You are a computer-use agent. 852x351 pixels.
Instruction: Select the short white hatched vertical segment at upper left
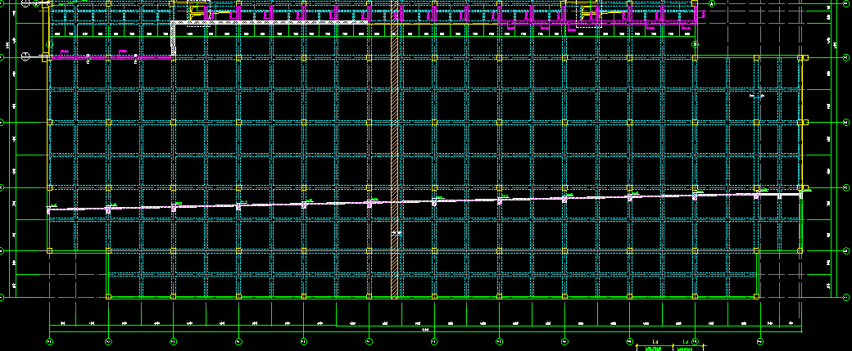(174, 38)
